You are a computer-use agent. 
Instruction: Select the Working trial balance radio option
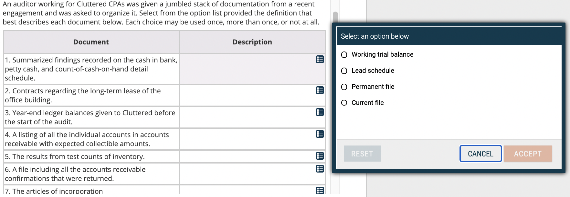tap(344, 55)
